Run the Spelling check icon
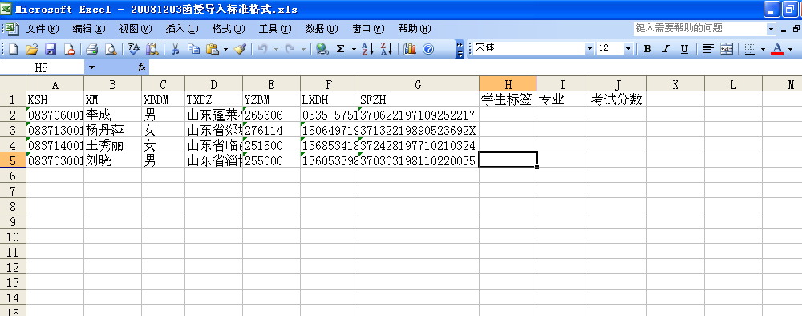 click(133, 49)
